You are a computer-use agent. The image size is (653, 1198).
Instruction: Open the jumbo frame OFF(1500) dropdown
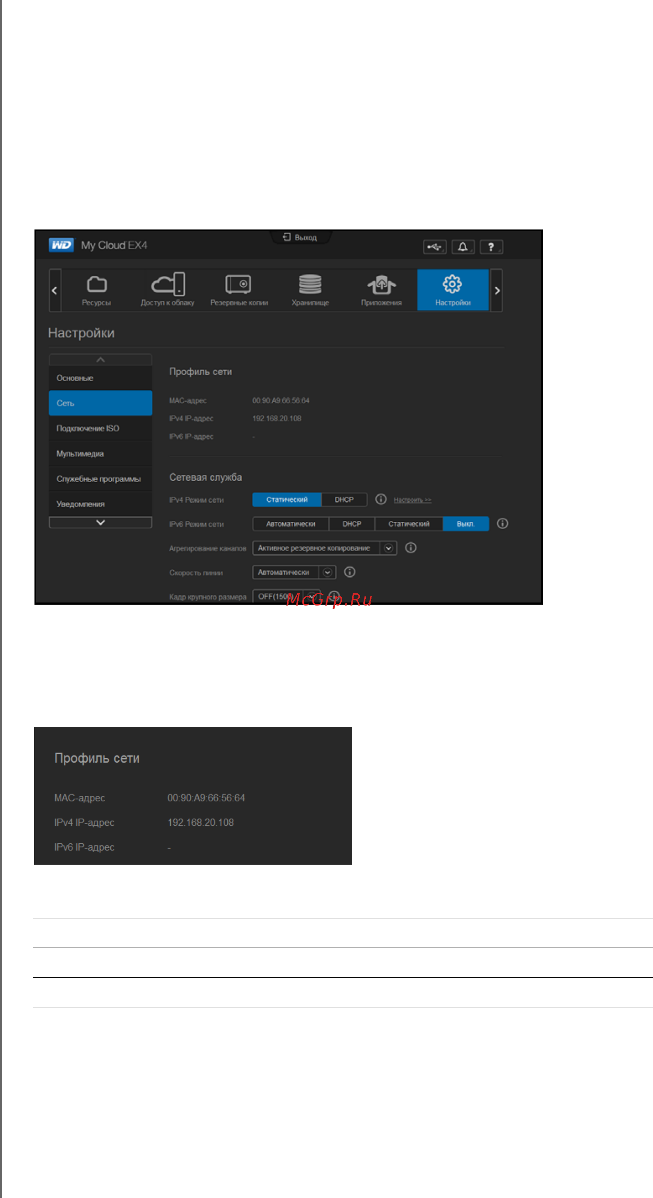click(x=286, y=596)
